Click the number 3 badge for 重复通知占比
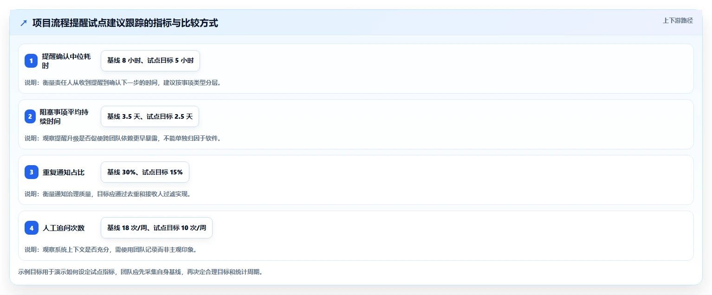Image resolution: width=712 pixels, height=295 pixels. (31, 172)
